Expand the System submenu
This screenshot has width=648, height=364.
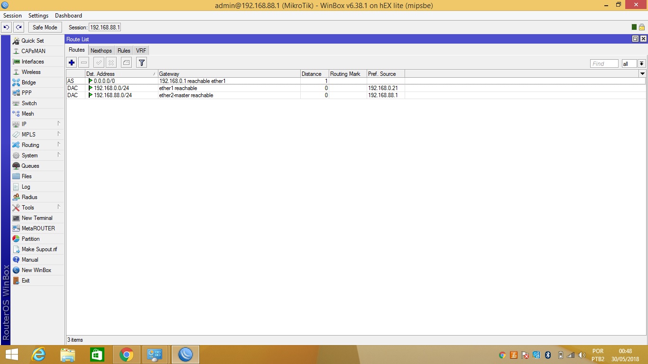(37, 155)
